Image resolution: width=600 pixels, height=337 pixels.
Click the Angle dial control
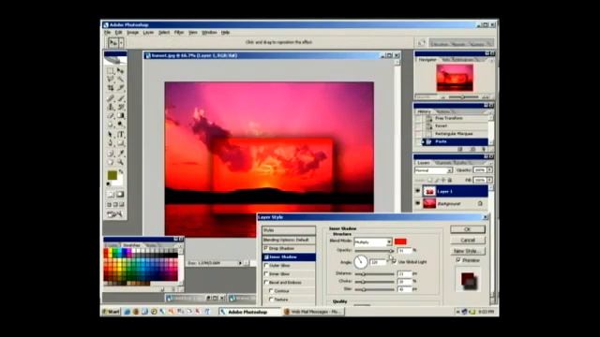click(x=360, y=262)
